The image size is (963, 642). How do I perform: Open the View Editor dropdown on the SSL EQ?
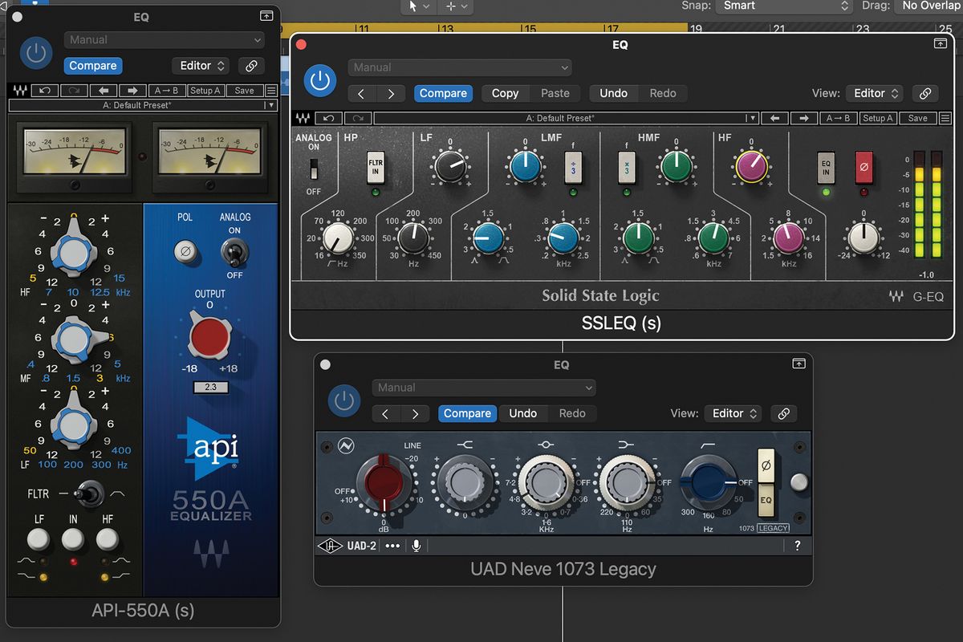coord(874,93)
